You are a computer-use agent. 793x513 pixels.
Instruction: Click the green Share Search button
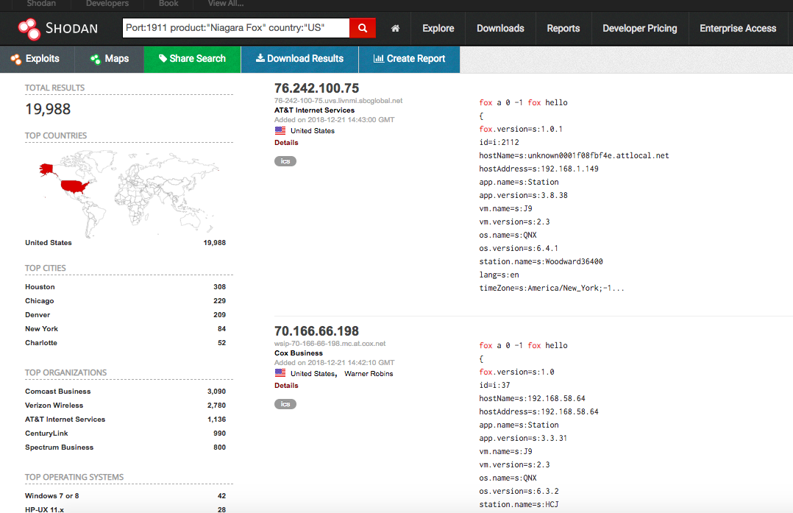(x=192, y=59)
